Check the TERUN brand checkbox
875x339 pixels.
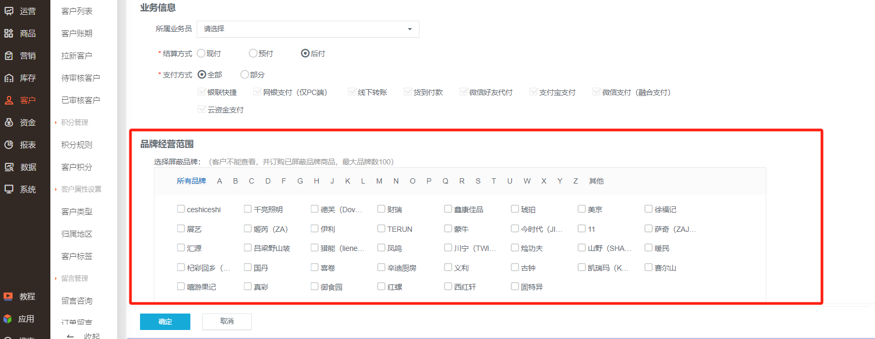381,229
